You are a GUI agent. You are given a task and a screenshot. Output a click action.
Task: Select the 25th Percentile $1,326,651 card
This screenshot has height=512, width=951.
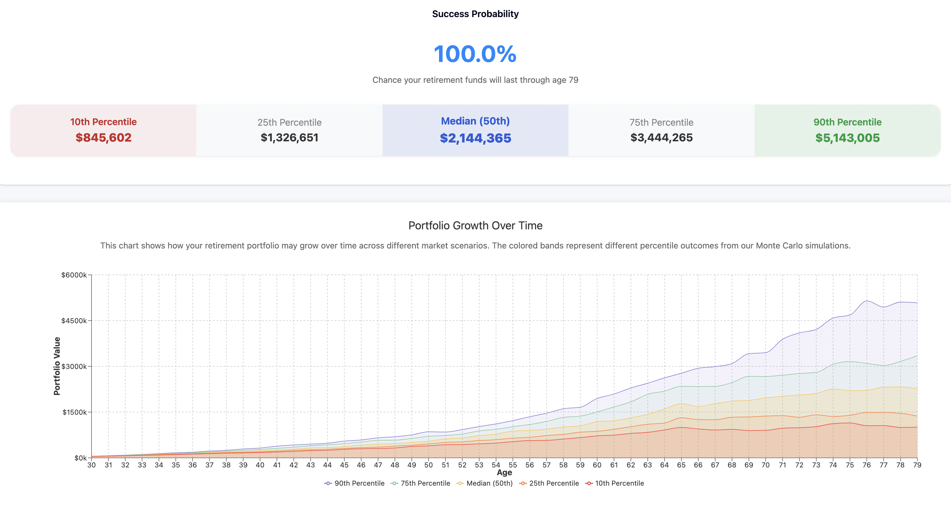[289, 130]
